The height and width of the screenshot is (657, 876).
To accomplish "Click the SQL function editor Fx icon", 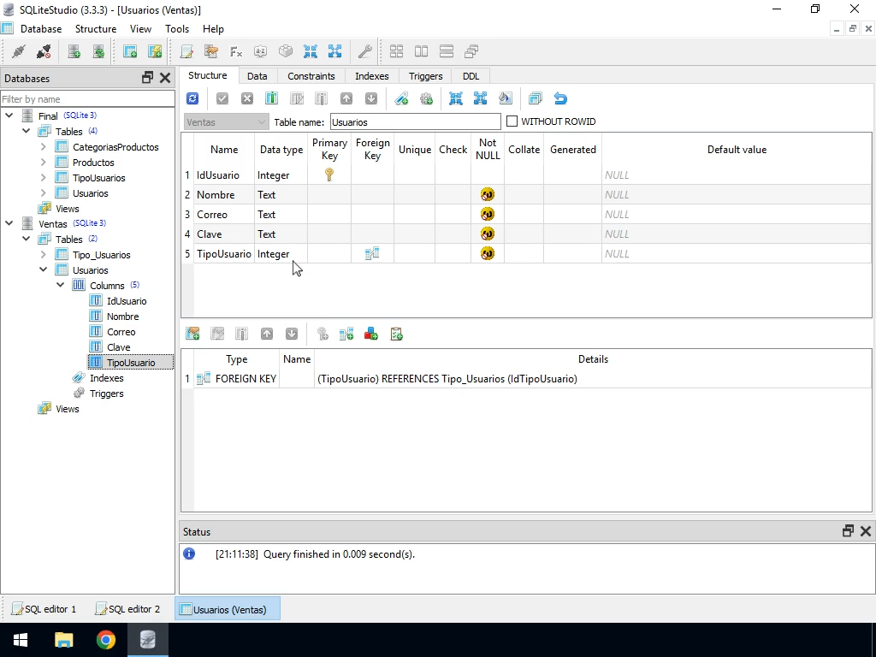I will pos(236,51).
